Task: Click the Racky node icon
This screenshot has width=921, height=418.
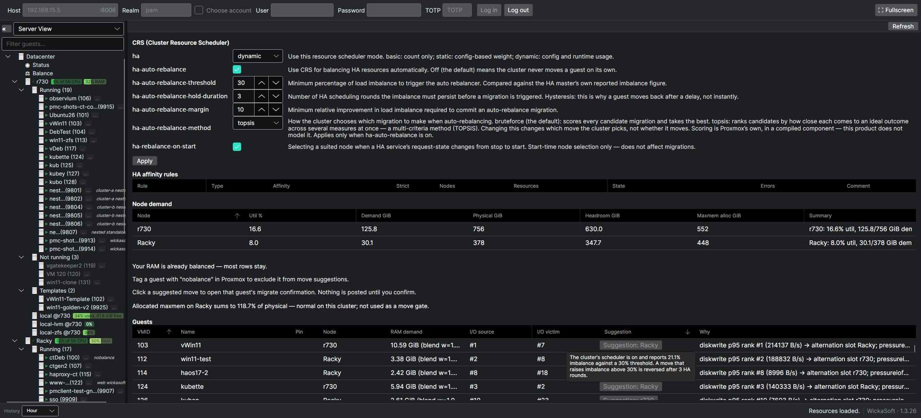Action: (x=28, y=341)
